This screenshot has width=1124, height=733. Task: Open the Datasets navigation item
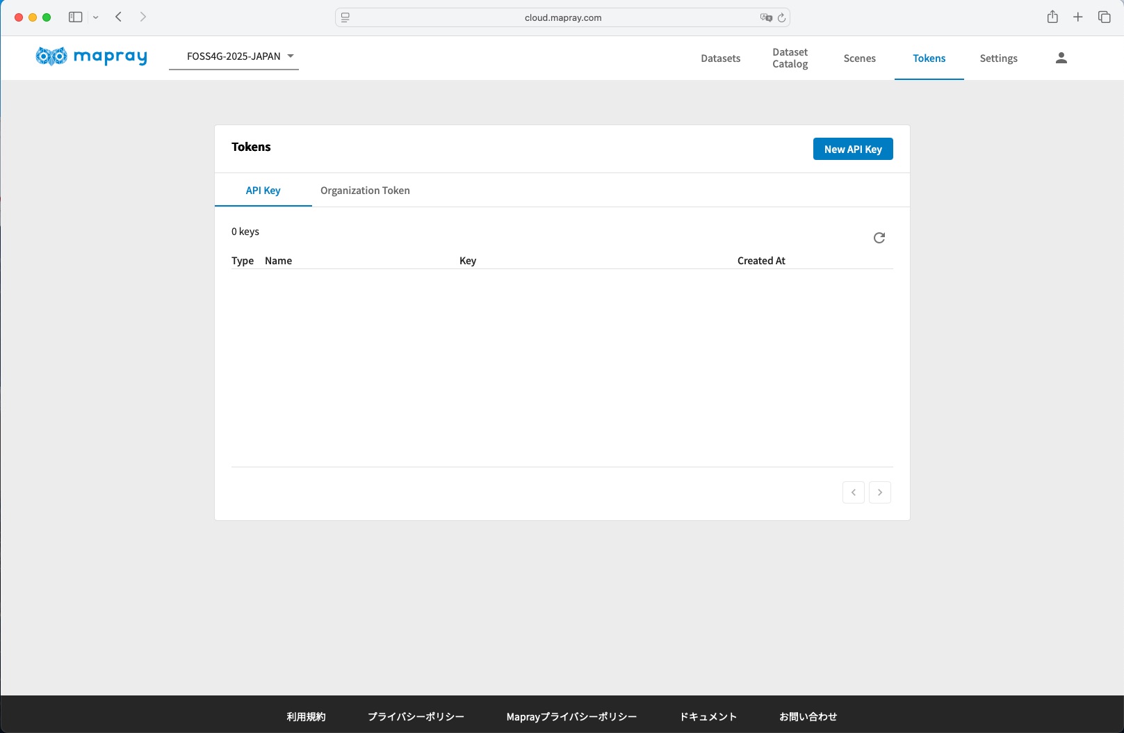click(x=720, y=58)
